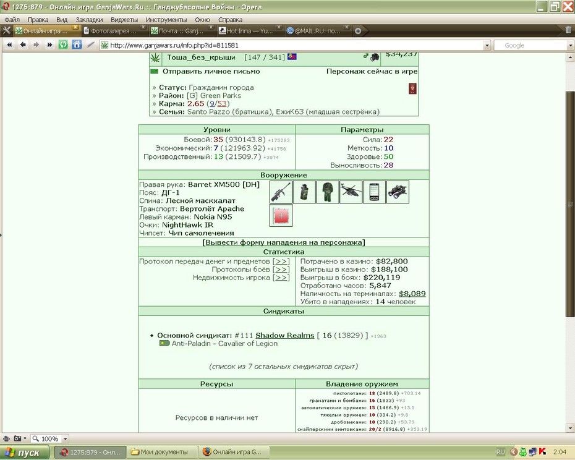The height and width of the screenshot is (460, 575).
Task: Click the ДГ-1 grenade item icon
Action: (304, 192)
